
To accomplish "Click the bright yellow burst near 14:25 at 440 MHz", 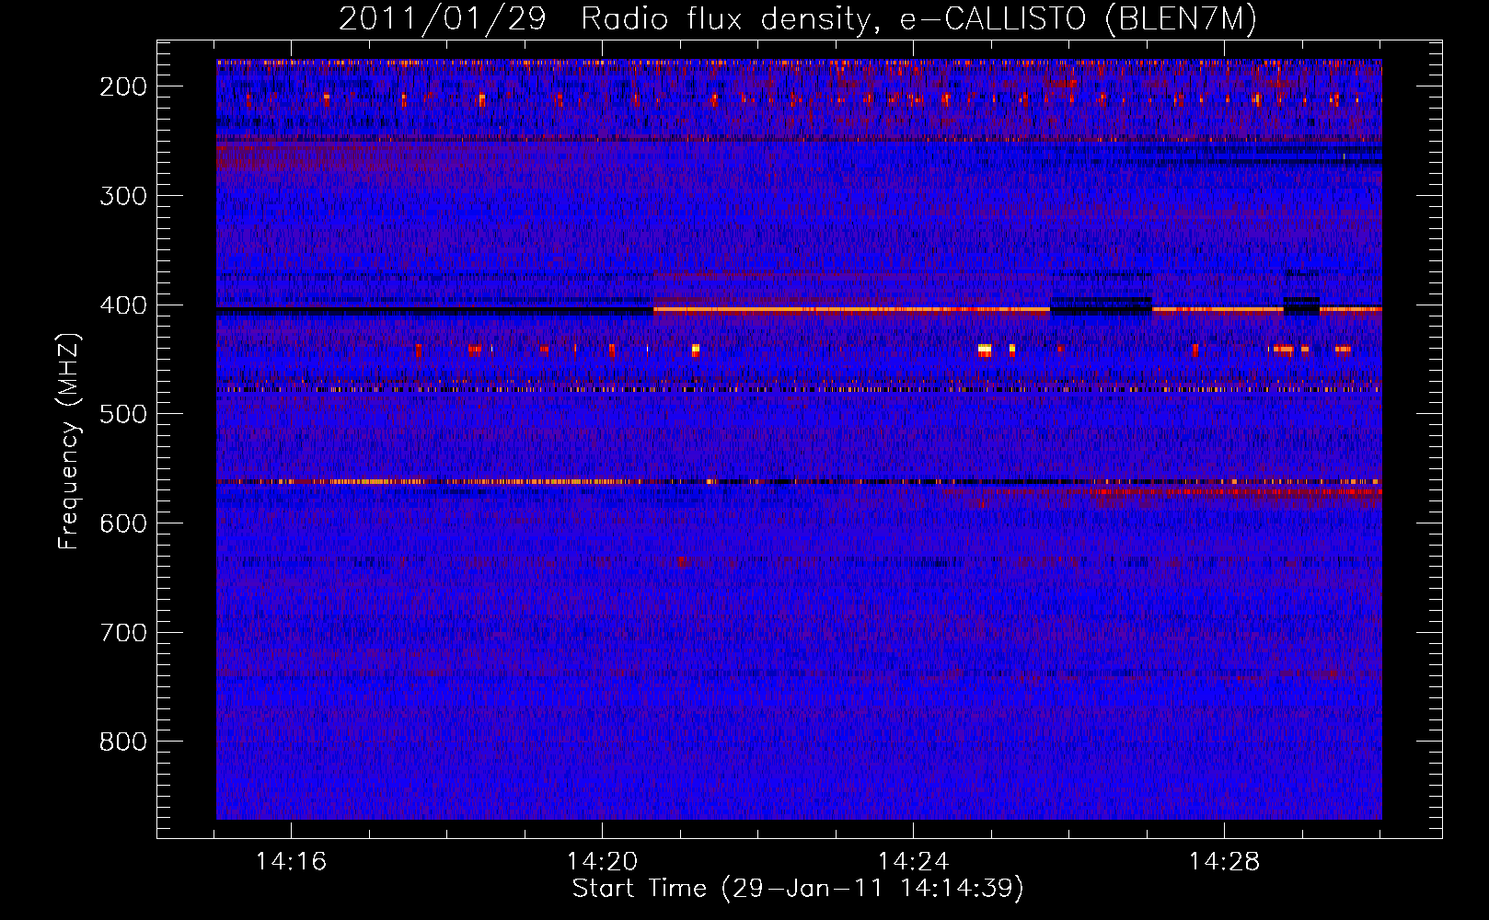I will 985,350.
